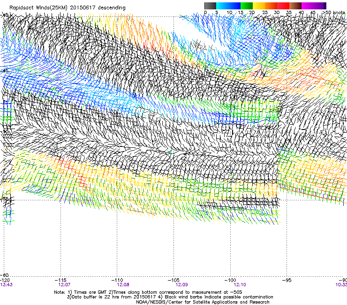Pick the brown 35–40 knot legend segment
347x305 pixels.
click(x=295, y=6)
